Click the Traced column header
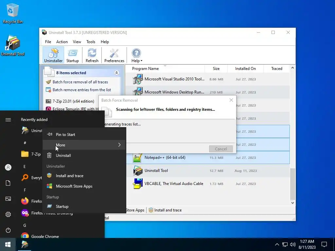335x251 pixels. pos(277,69)
